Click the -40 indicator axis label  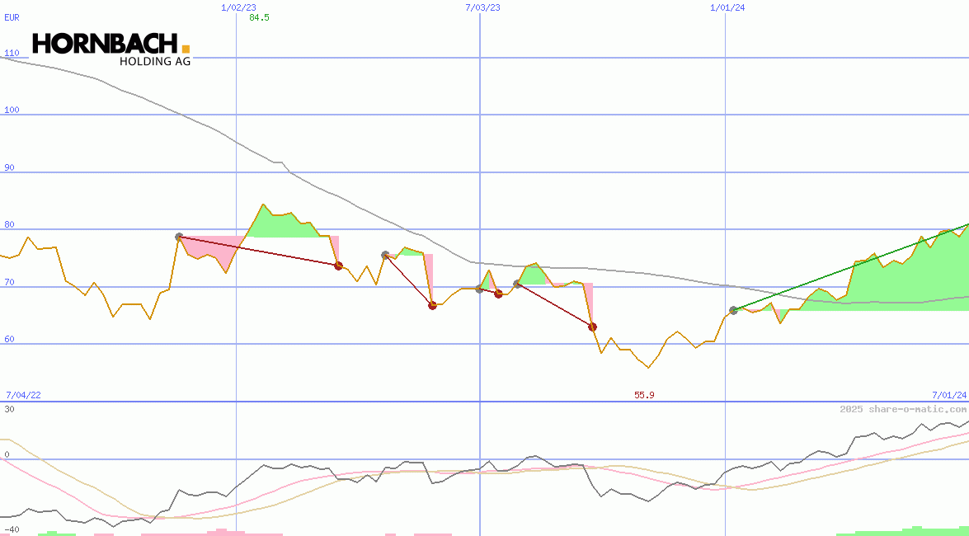pyautogui.click(x=12, y=530)
